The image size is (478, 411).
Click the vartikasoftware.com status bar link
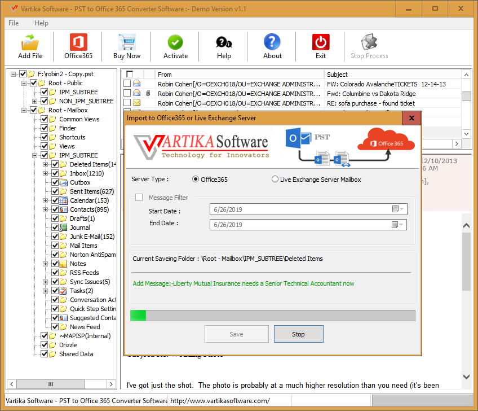click(220, 401)
